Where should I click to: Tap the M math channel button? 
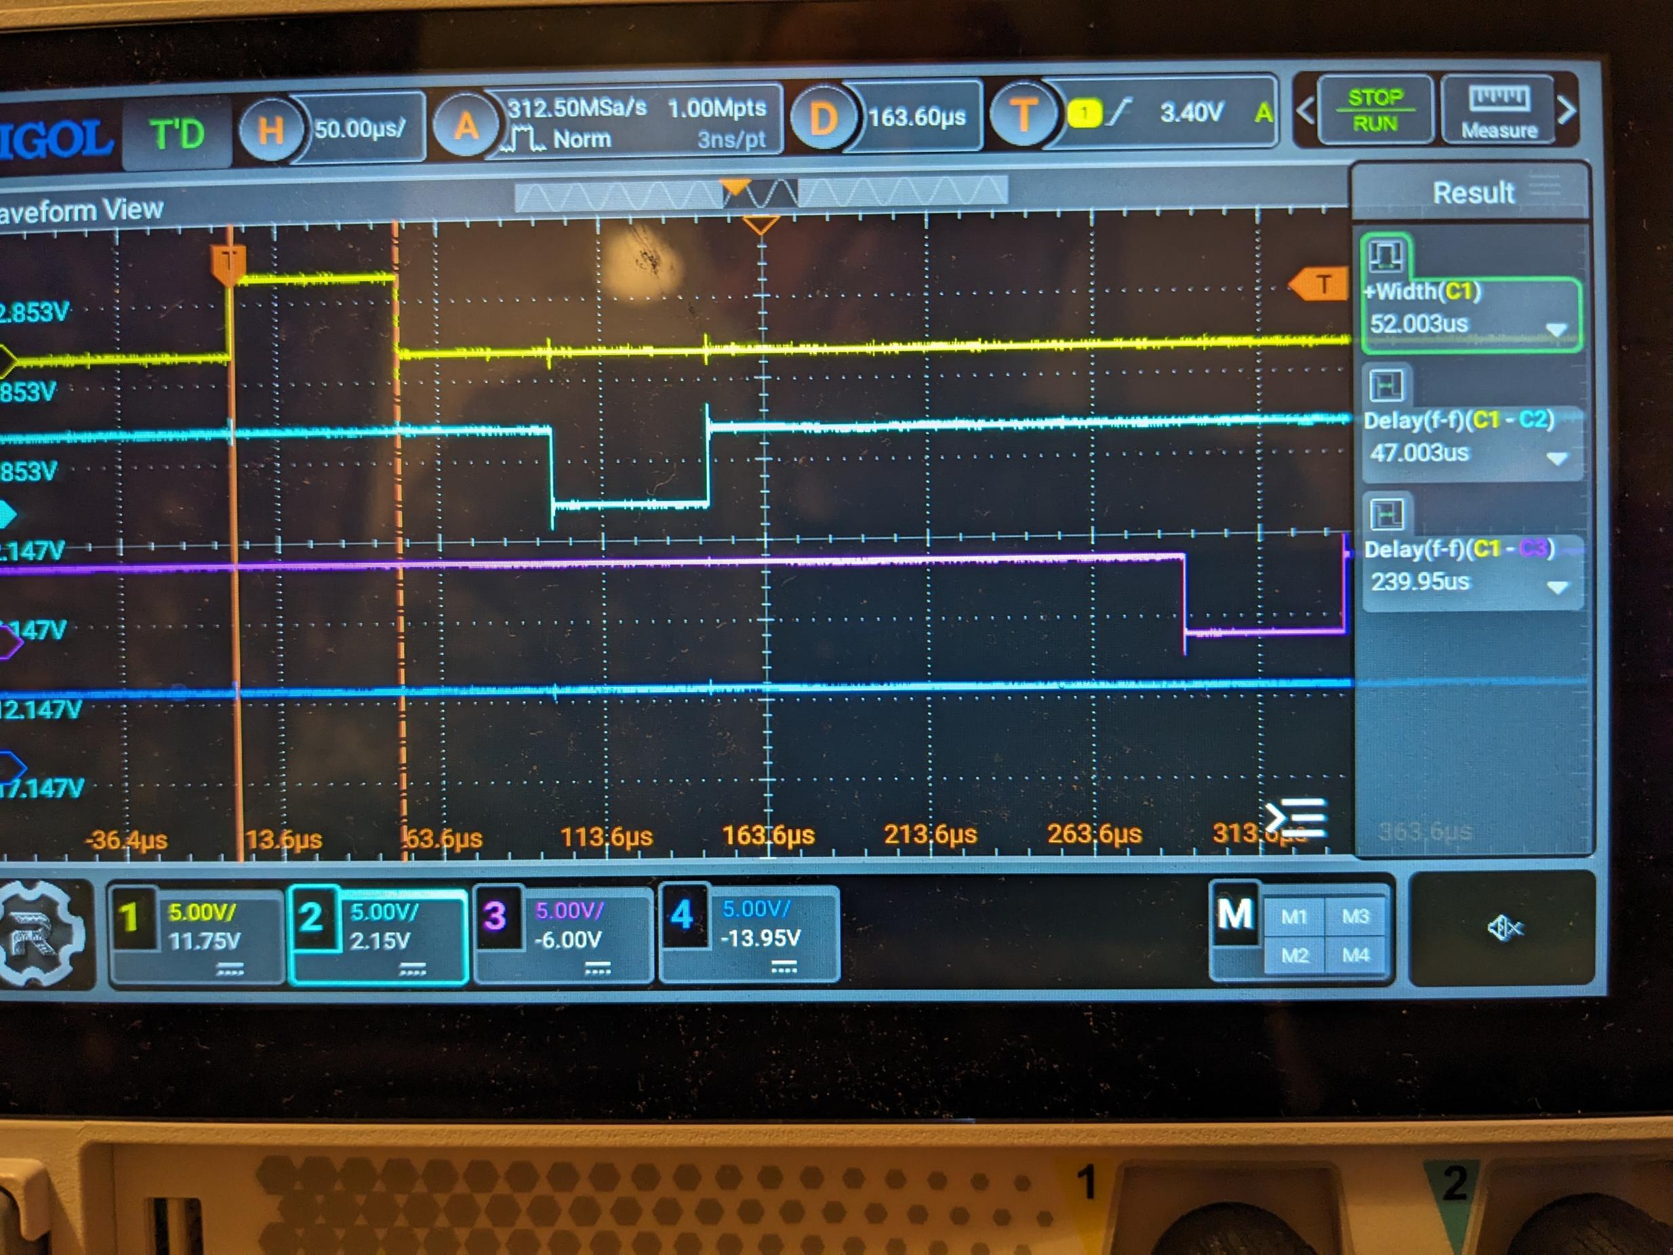coord(1234,915)
